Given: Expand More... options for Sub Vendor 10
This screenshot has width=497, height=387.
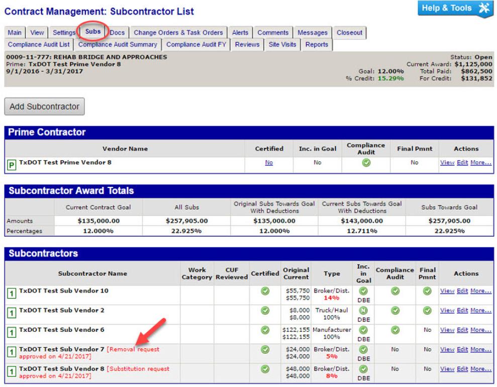Looking at the screenshot, I should [x=480, y=291].
